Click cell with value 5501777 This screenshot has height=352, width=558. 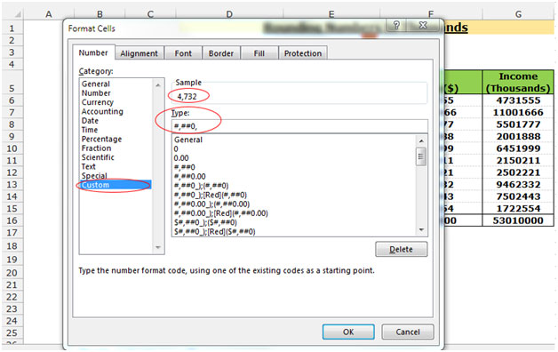518,124
